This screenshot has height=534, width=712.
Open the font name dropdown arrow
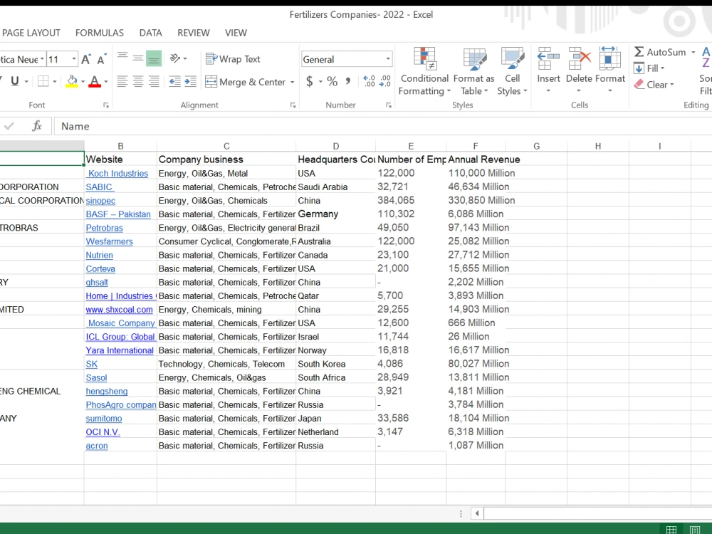click(42, 59)
